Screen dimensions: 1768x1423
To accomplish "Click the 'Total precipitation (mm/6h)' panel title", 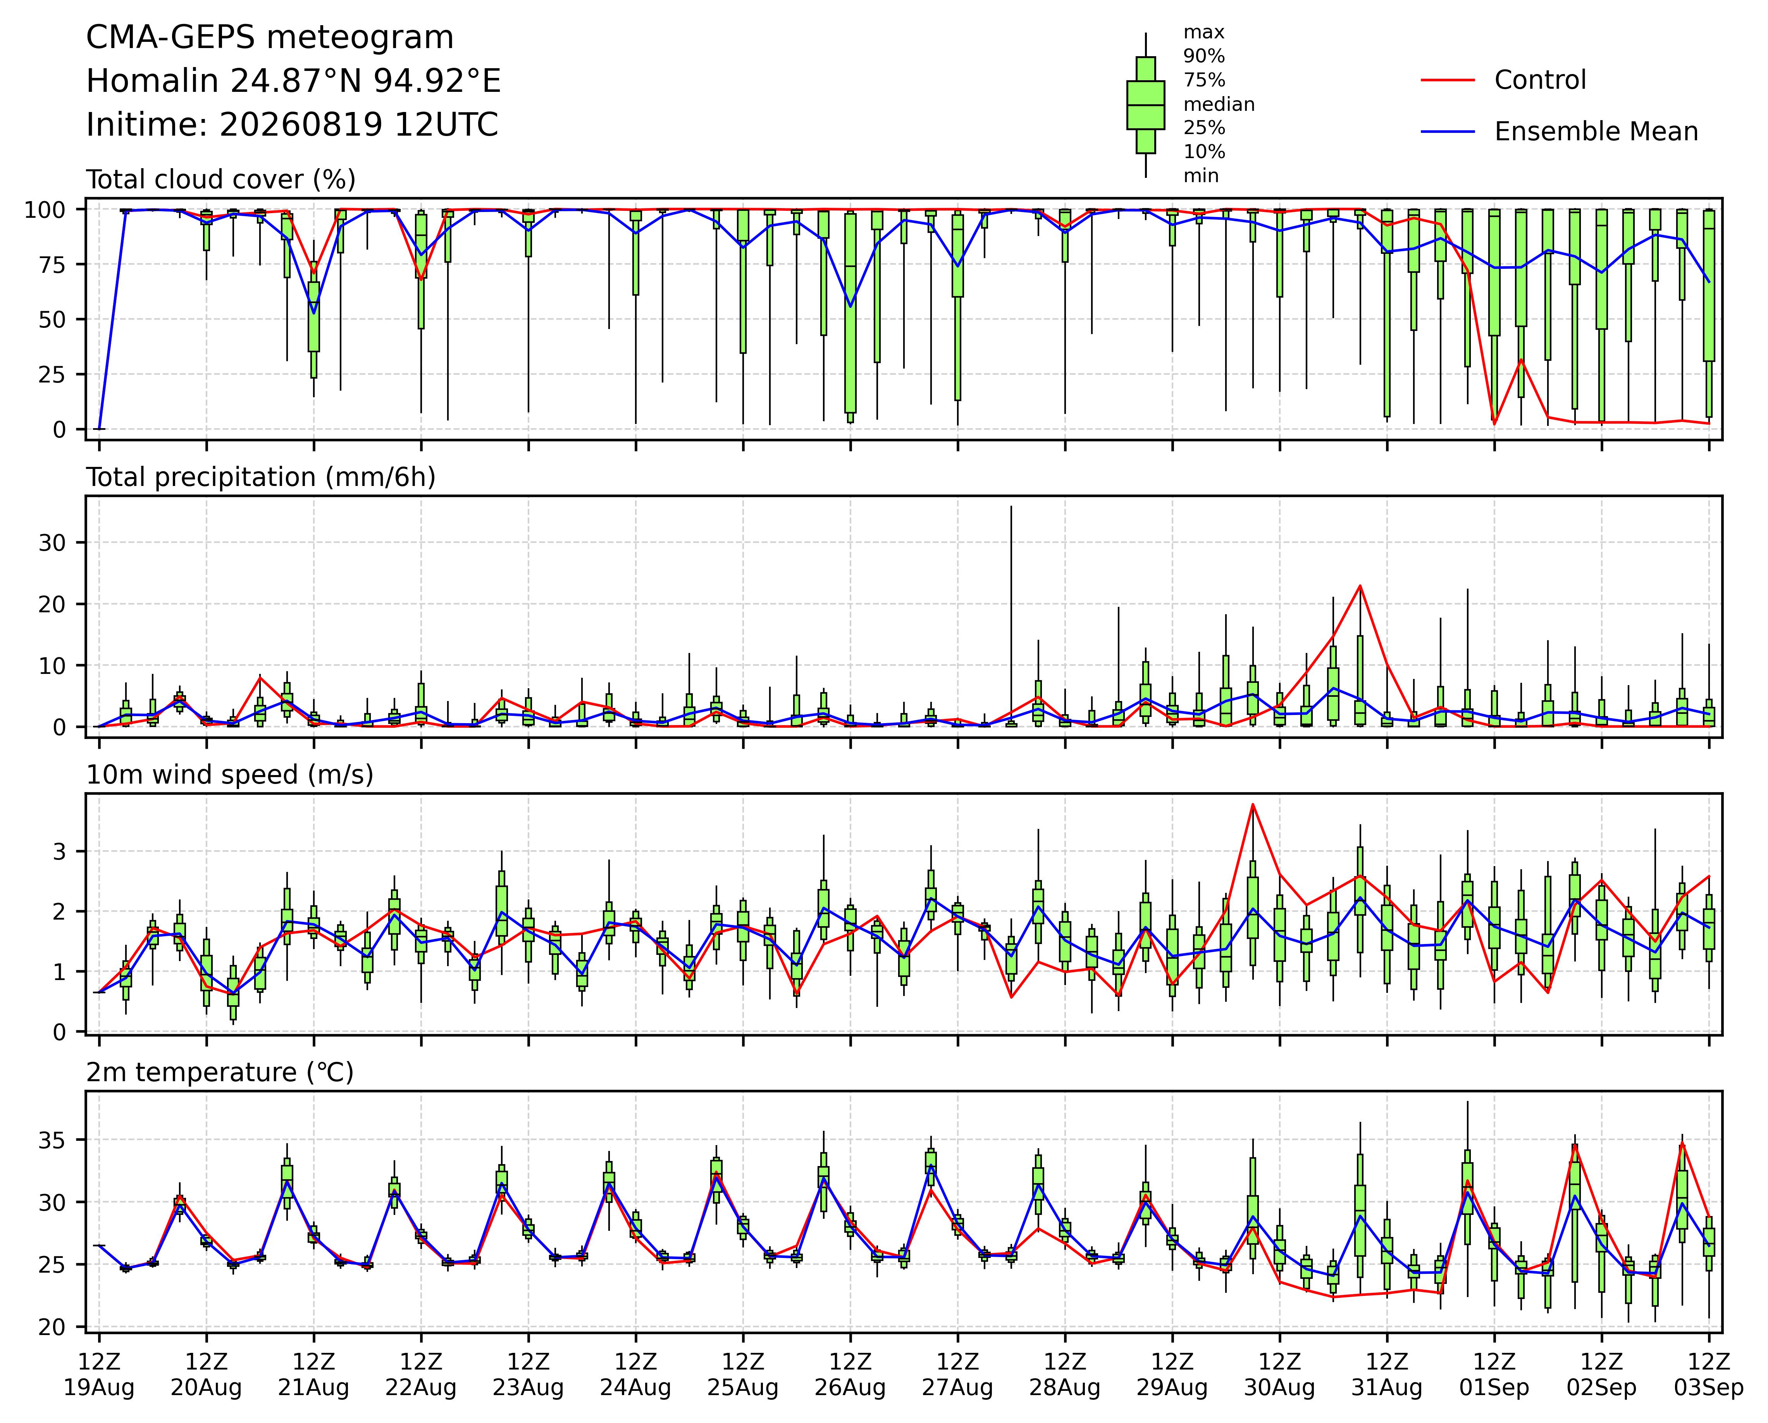I will coord(261,477).
